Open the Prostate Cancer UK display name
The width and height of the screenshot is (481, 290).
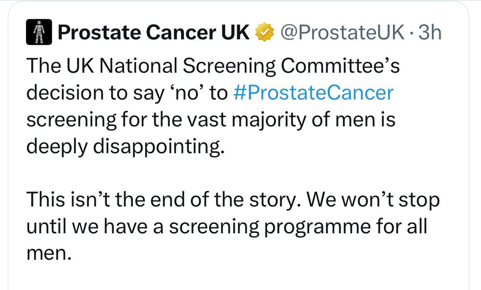[x=153, y=34]
